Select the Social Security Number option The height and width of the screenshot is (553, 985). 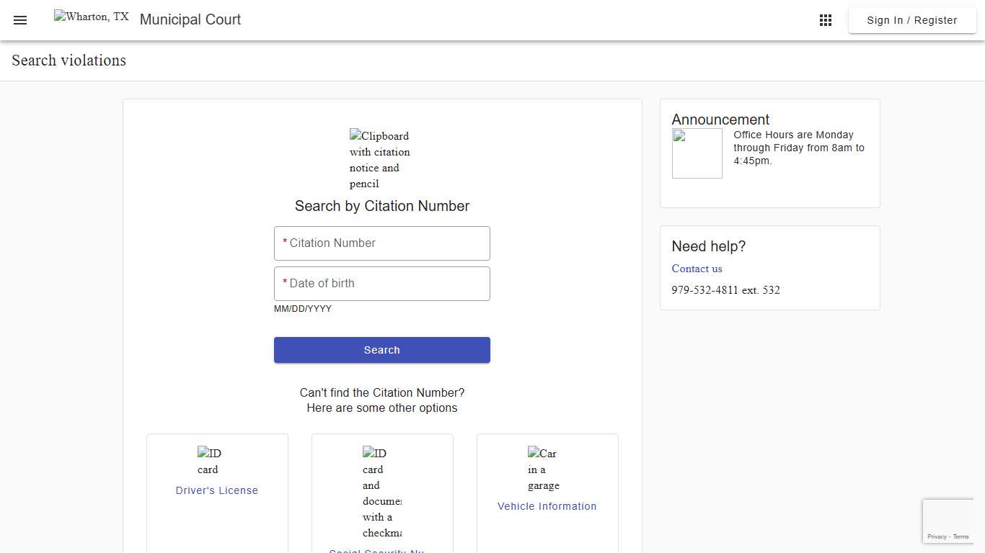381,550
